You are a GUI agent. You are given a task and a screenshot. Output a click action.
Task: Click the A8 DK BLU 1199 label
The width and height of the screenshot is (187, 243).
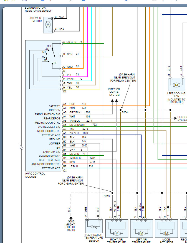tap(75, 133)
